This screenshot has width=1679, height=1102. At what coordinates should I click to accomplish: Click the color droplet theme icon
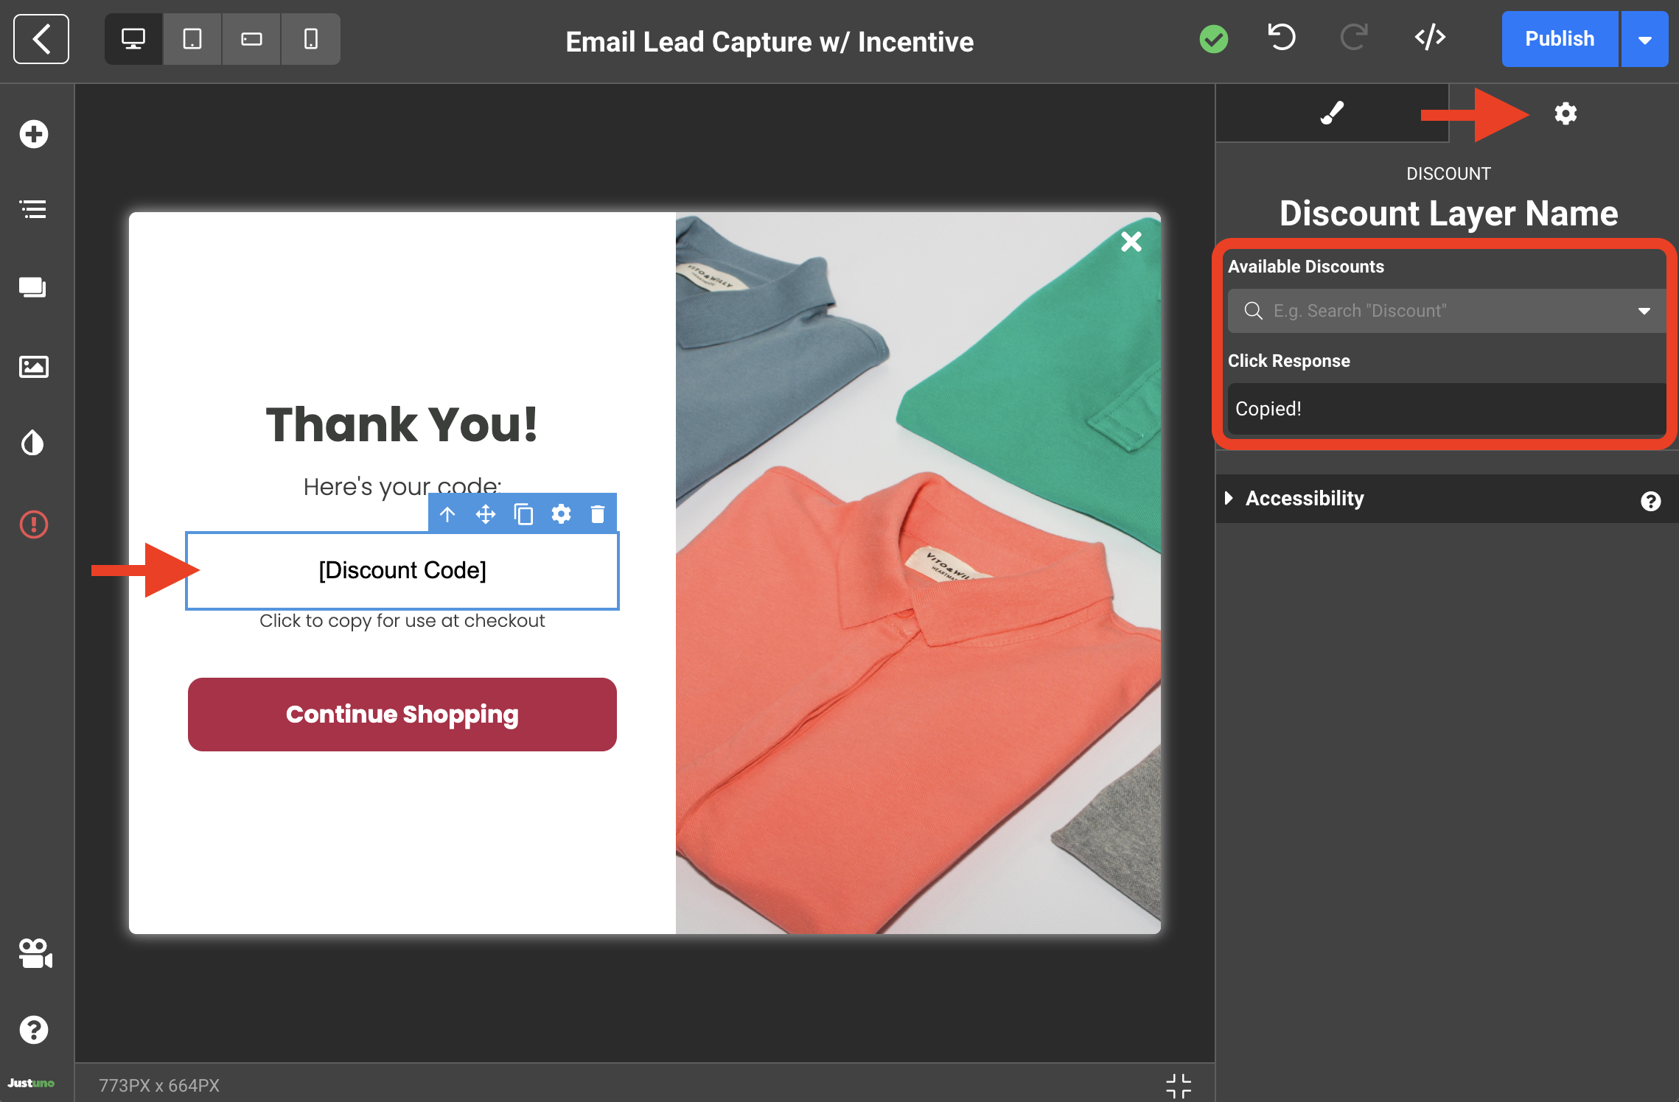[x=34, y=443]
